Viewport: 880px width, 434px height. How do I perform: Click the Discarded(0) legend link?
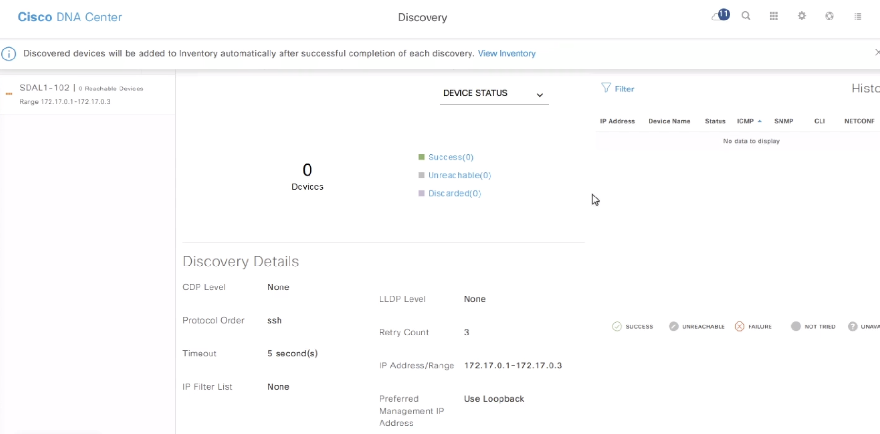[454, 193]
